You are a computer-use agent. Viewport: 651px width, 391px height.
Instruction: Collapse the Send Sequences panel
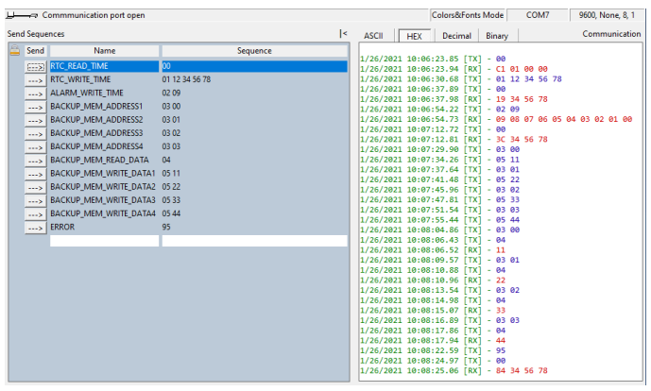tap(344, 34)
